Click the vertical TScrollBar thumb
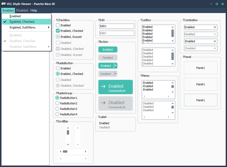The width and height of the screenshot is (227, 167). (x=68, y=132)
